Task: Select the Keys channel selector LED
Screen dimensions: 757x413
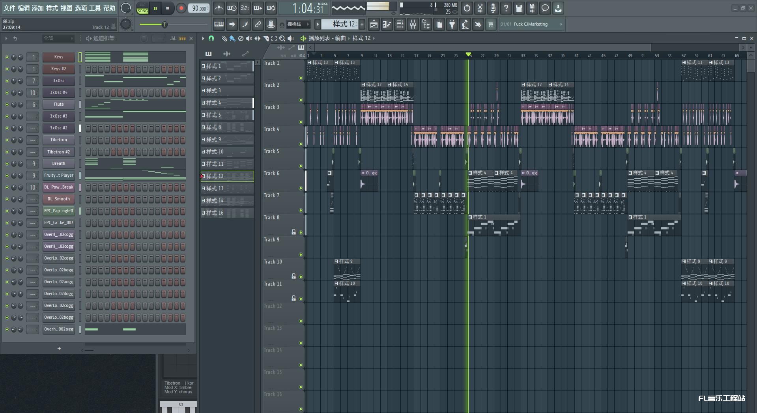Action: point(80,57)
